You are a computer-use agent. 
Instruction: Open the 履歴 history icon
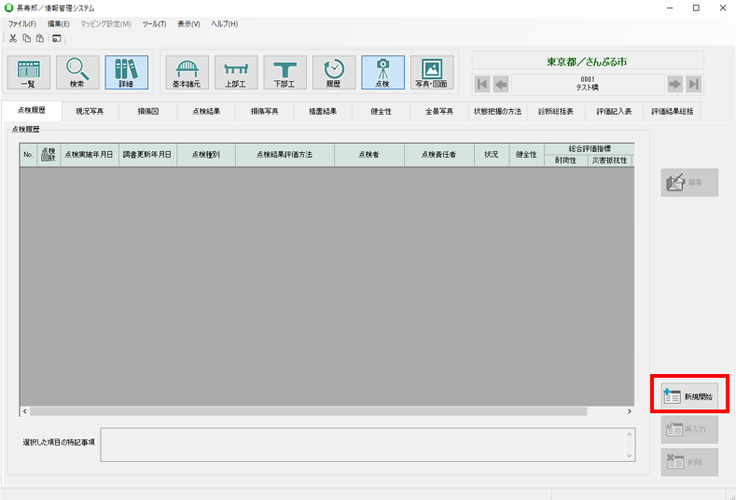coord(333,73)
